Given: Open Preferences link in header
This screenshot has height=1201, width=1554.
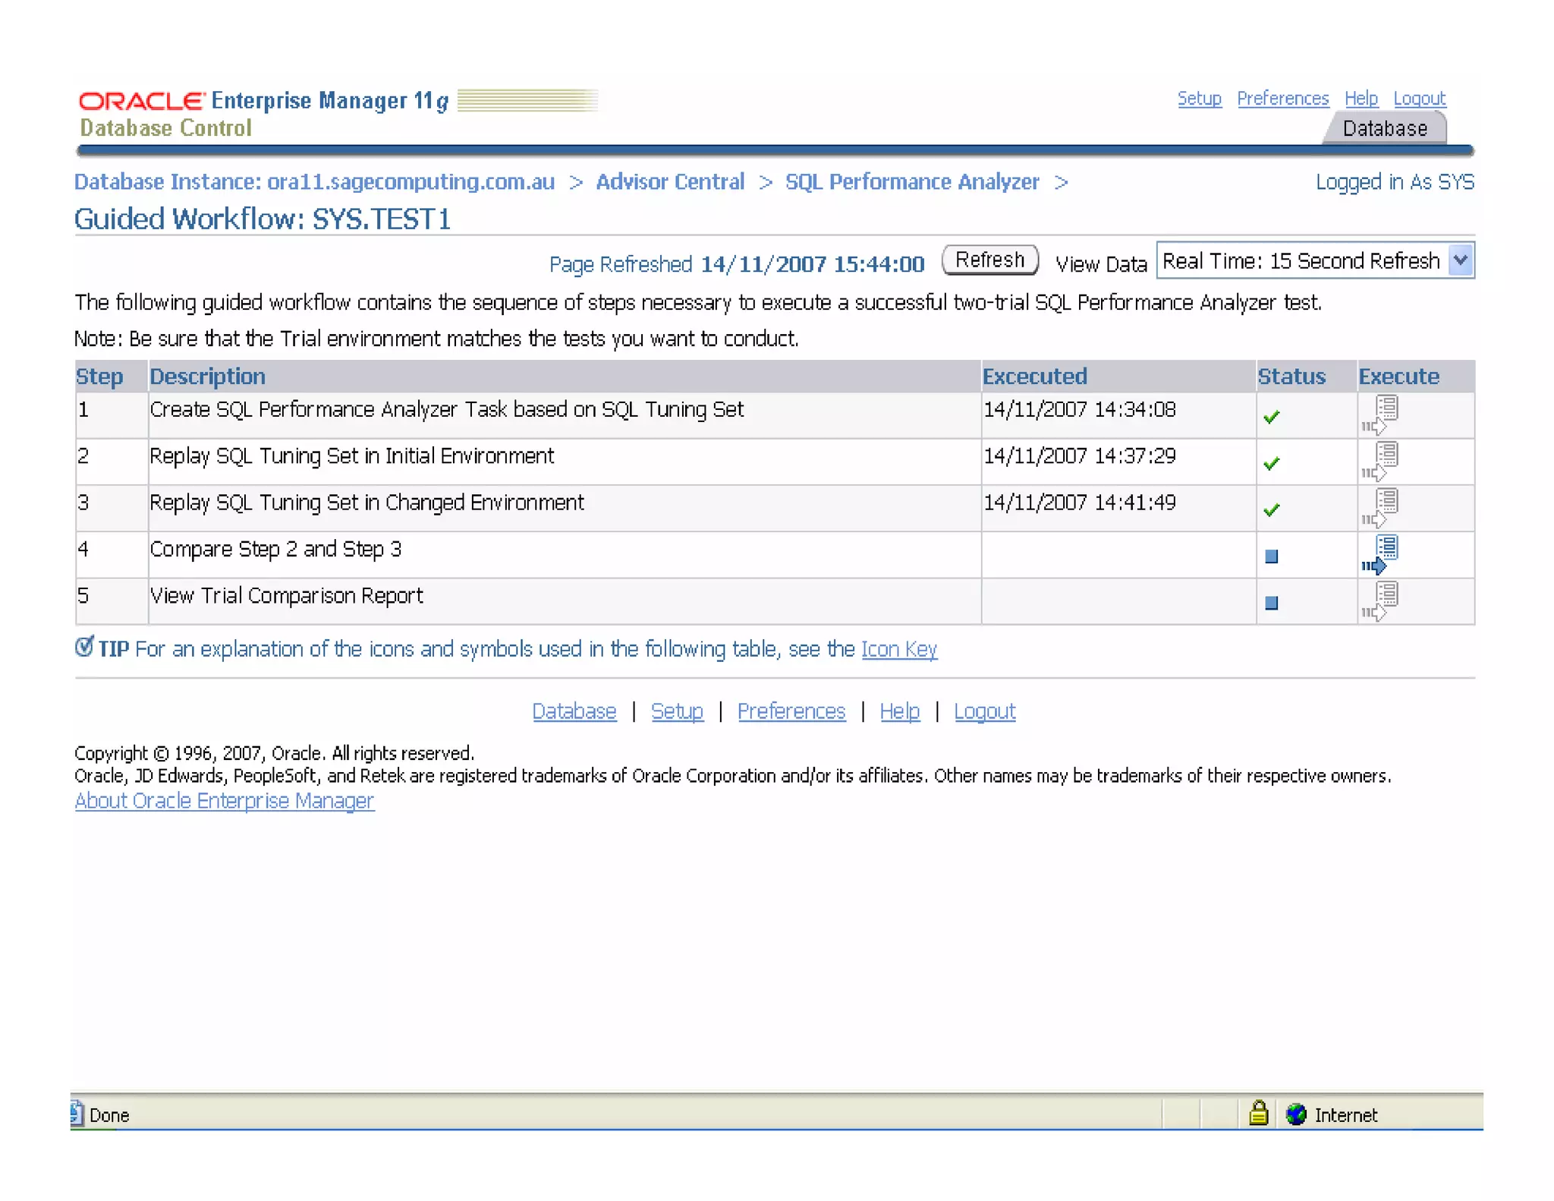Looking at the screenshot, I should coord(1282,99).
